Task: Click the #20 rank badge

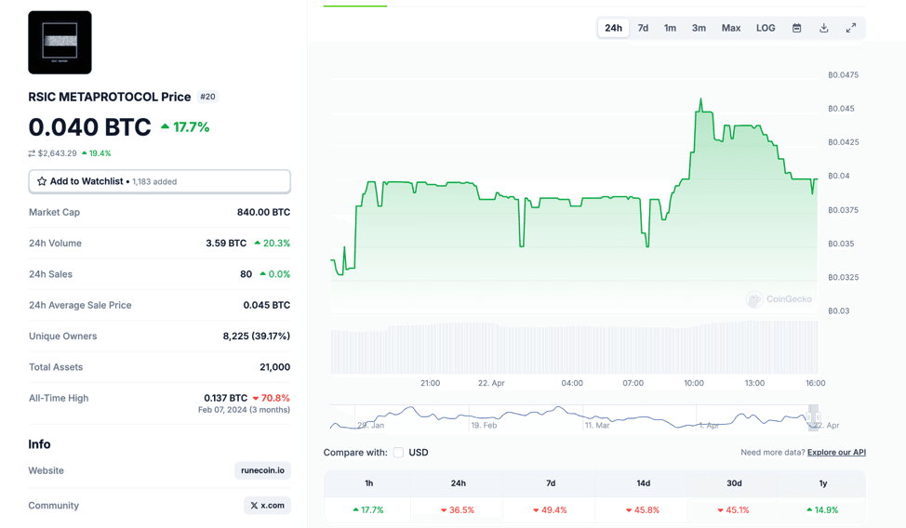Action: 207,97
